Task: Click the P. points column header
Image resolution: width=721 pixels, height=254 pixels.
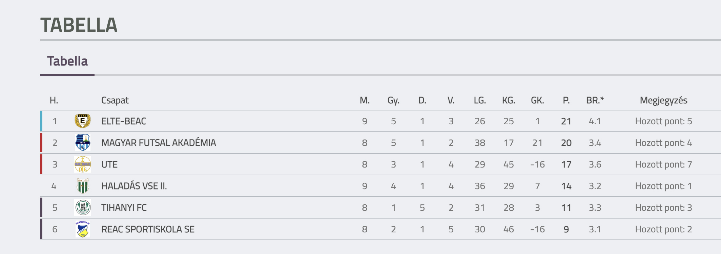Action: [566, 100]
